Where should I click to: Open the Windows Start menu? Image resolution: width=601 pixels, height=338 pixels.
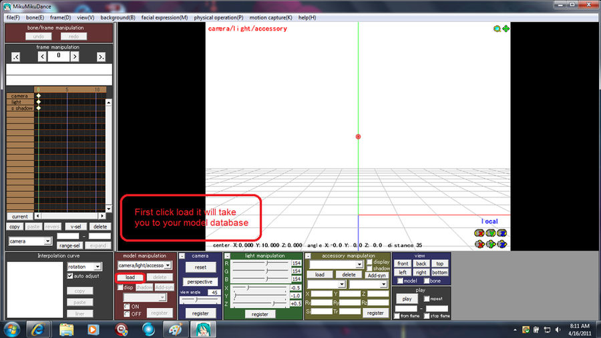coord(11,329)
